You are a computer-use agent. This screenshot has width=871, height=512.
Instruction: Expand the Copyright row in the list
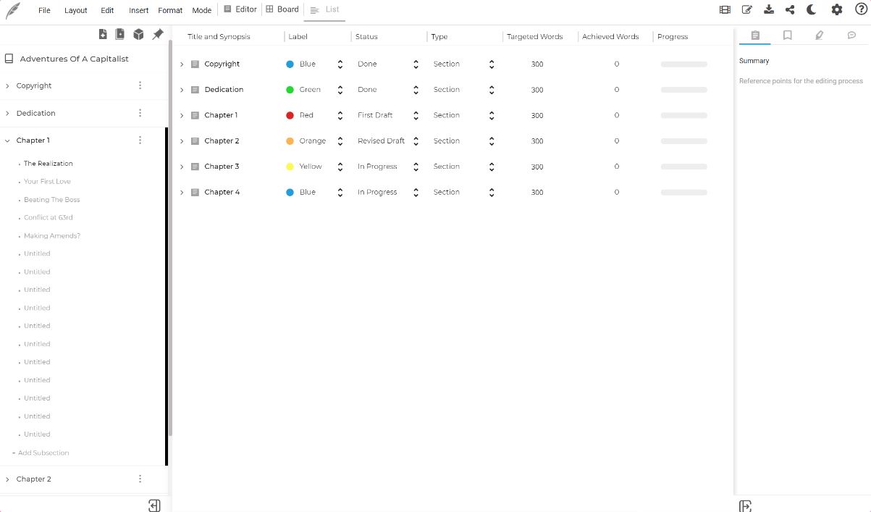[x=181, y=64]
